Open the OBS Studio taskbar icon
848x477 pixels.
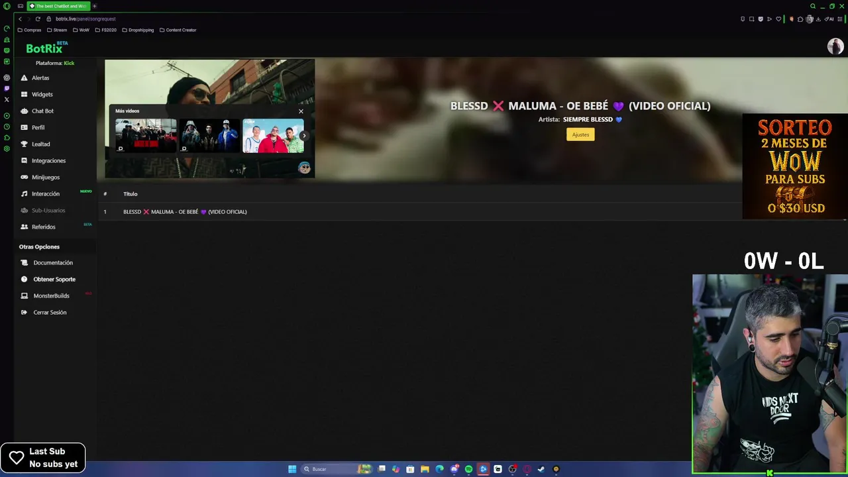512,469
